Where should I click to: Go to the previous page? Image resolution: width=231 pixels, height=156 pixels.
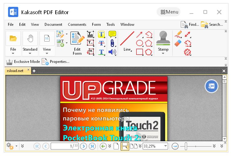coord(46,146)
